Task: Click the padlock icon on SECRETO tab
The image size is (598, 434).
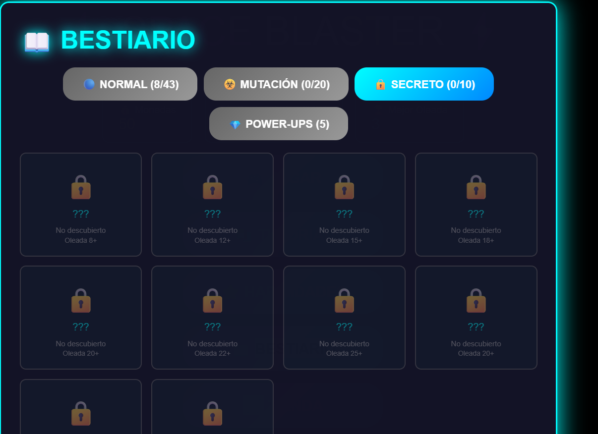Action: coord(380,84)
